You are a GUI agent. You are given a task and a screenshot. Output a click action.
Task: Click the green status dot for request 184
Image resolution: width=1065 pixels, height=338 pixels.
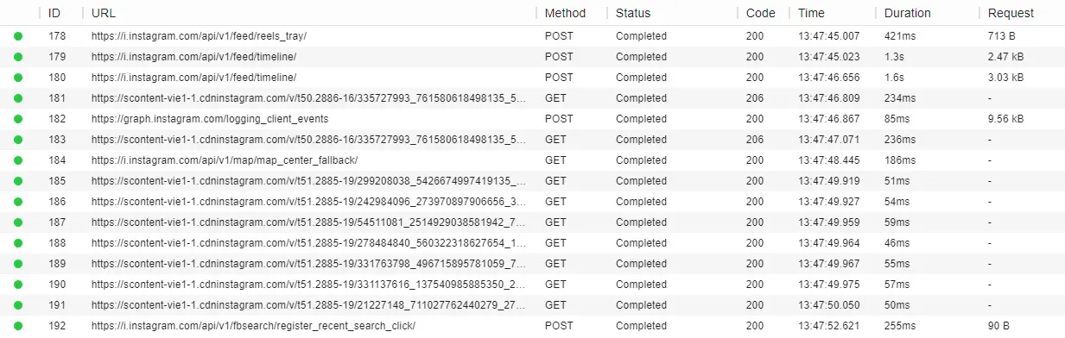pyautogui.click(x=18, y=160)
